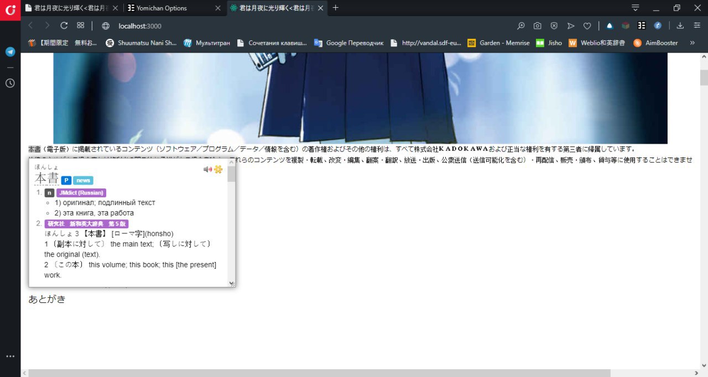Open the white triangle extension icon

[610, 25]
